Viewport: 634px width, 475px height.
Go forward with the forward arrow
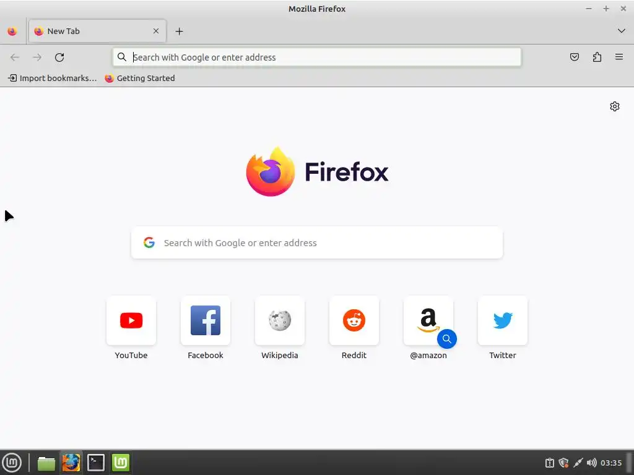coord(37,58)
